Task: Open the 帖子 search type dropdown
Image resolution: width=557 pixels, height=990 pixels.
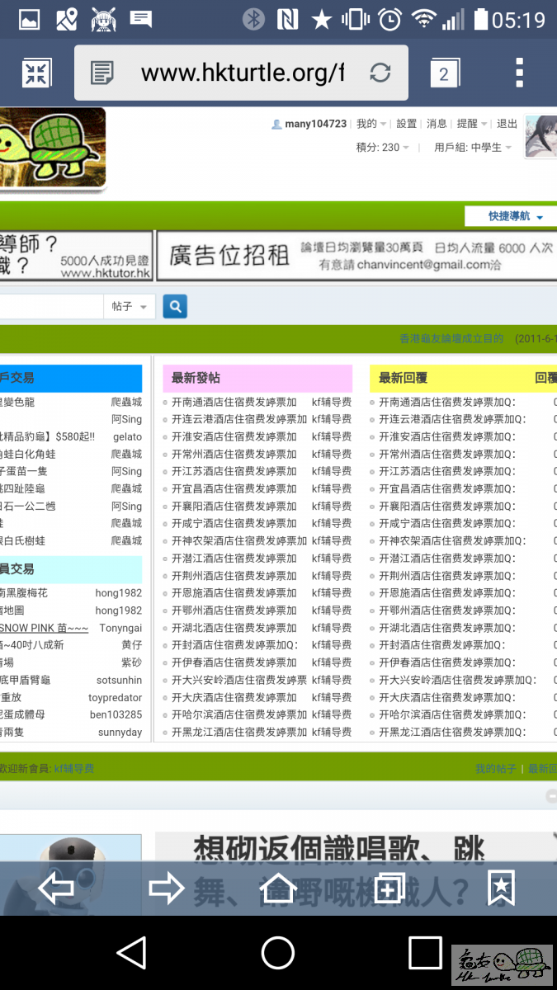Action: tap(128, 306)
